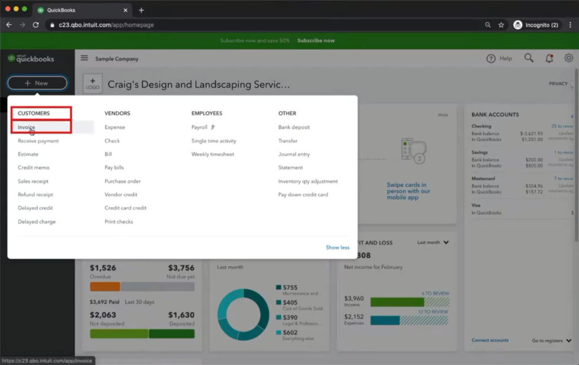Open the hamburger navigation menu
This screenshot has width=579, height=365.
pos(84,57)
